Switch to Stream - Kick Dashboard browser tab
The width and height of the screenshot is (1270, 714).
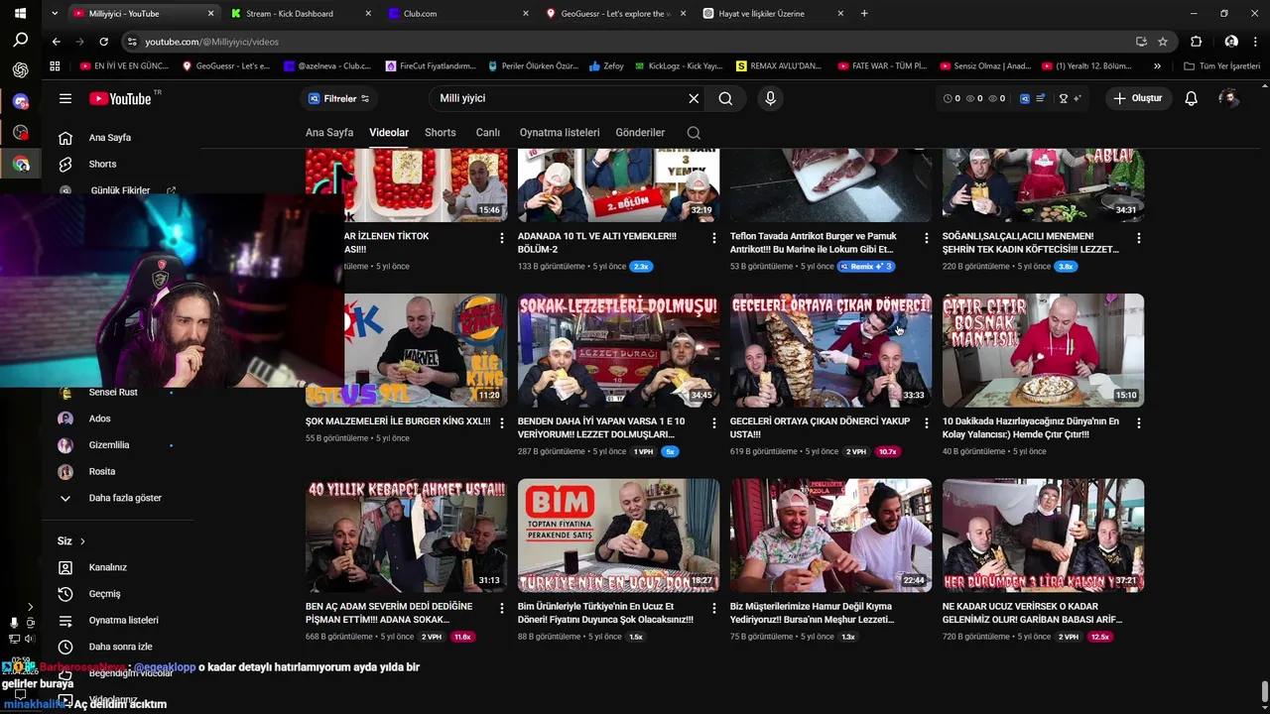301,14
